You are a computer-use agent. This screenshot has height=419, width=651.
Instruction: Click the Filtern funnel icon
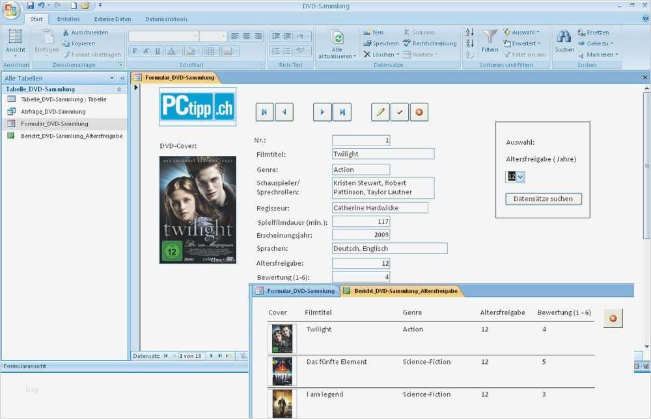coord(490,38)
